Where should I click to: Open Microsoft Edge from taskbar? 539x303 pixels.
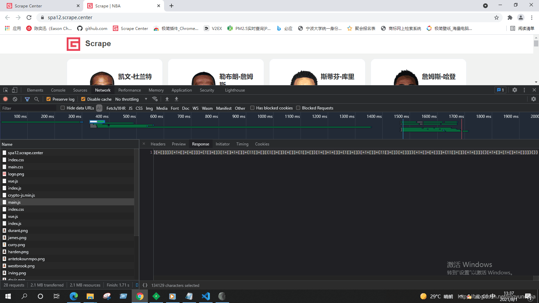(74, 296)
